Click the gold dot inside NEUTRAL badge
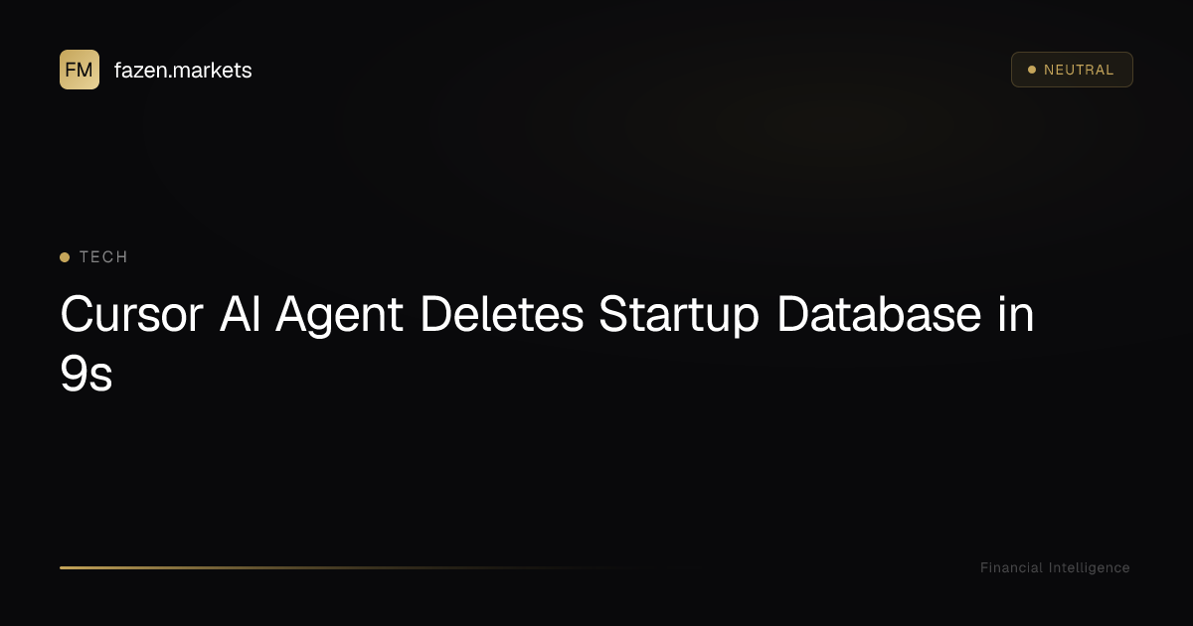 click(1032, 70)
